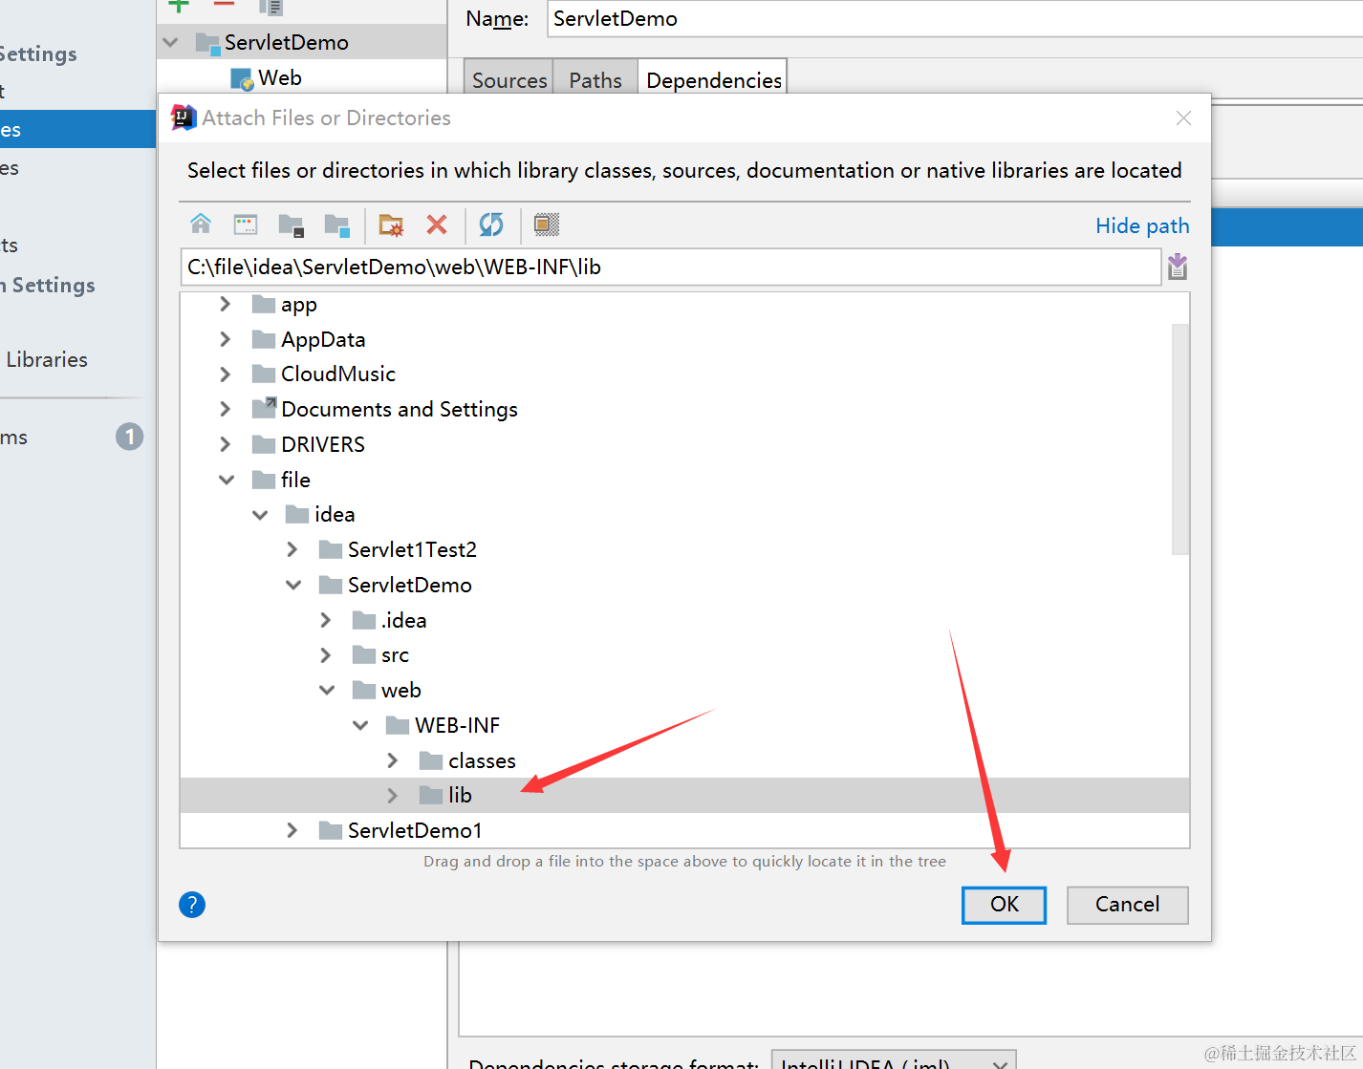The image size is (1363, 1069).
Task: Click the file tree vertical scrollbar
Action: click(1180, 438)
